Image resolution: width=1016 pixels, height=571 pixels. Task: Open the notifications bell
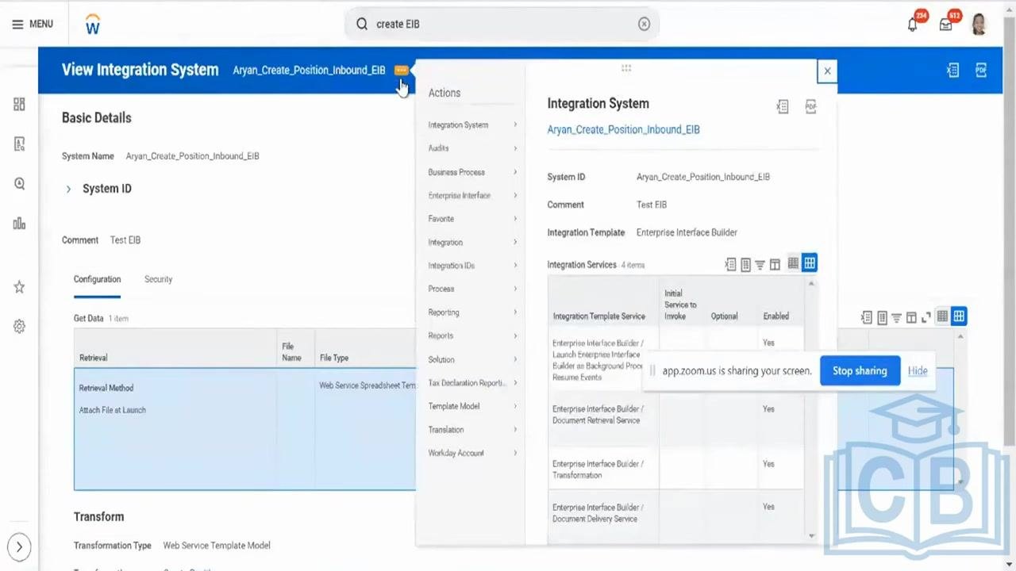(x=913, y=25)
